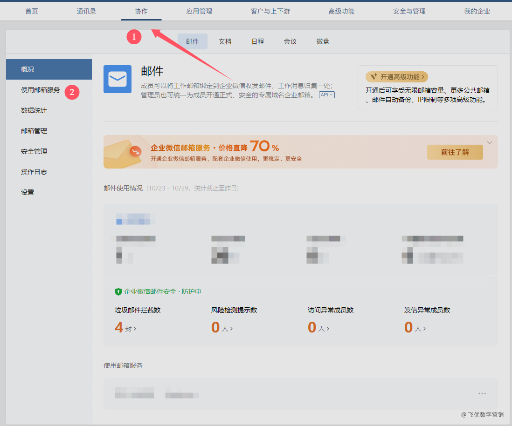Switch to the 日程 sub-tab
The height and width of the screenshot is (426, 512).
tap(258, 41)
